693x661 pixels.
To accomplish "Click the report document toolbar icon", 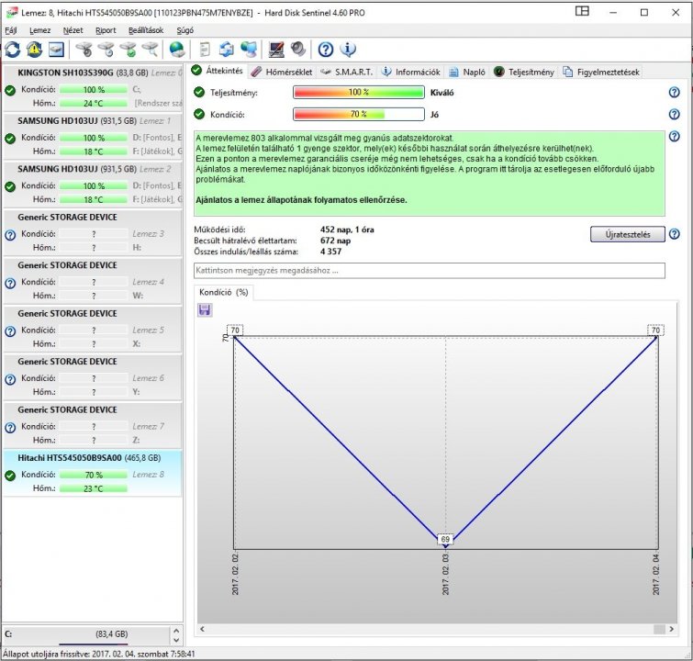I will 205,50.
